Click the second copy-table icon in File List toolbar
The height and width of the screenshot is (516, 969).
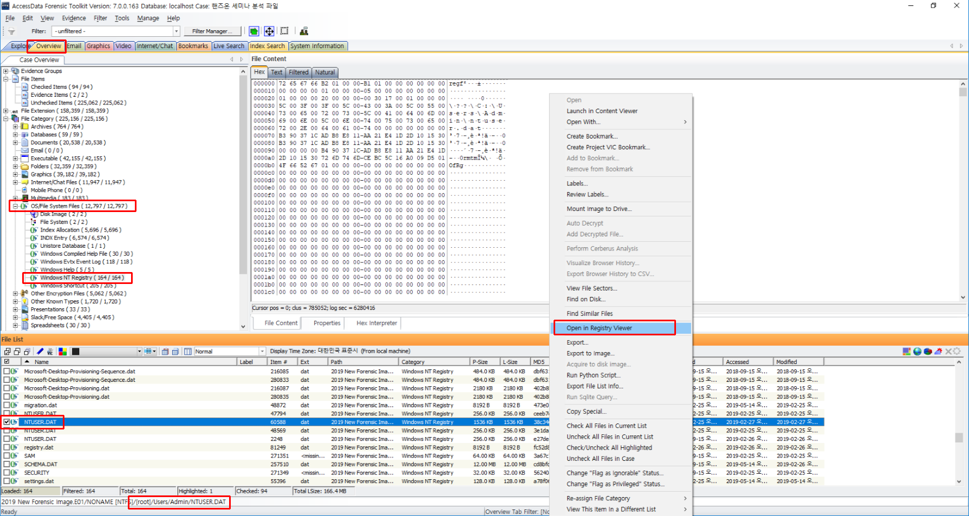[x=175, y=352]
